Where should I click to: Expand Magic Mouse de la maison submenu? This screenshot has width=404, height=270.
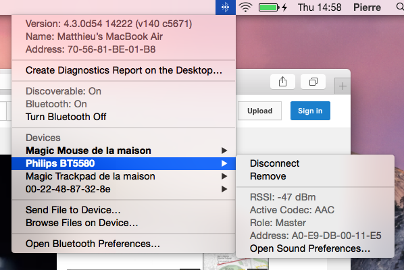point(124,151)
